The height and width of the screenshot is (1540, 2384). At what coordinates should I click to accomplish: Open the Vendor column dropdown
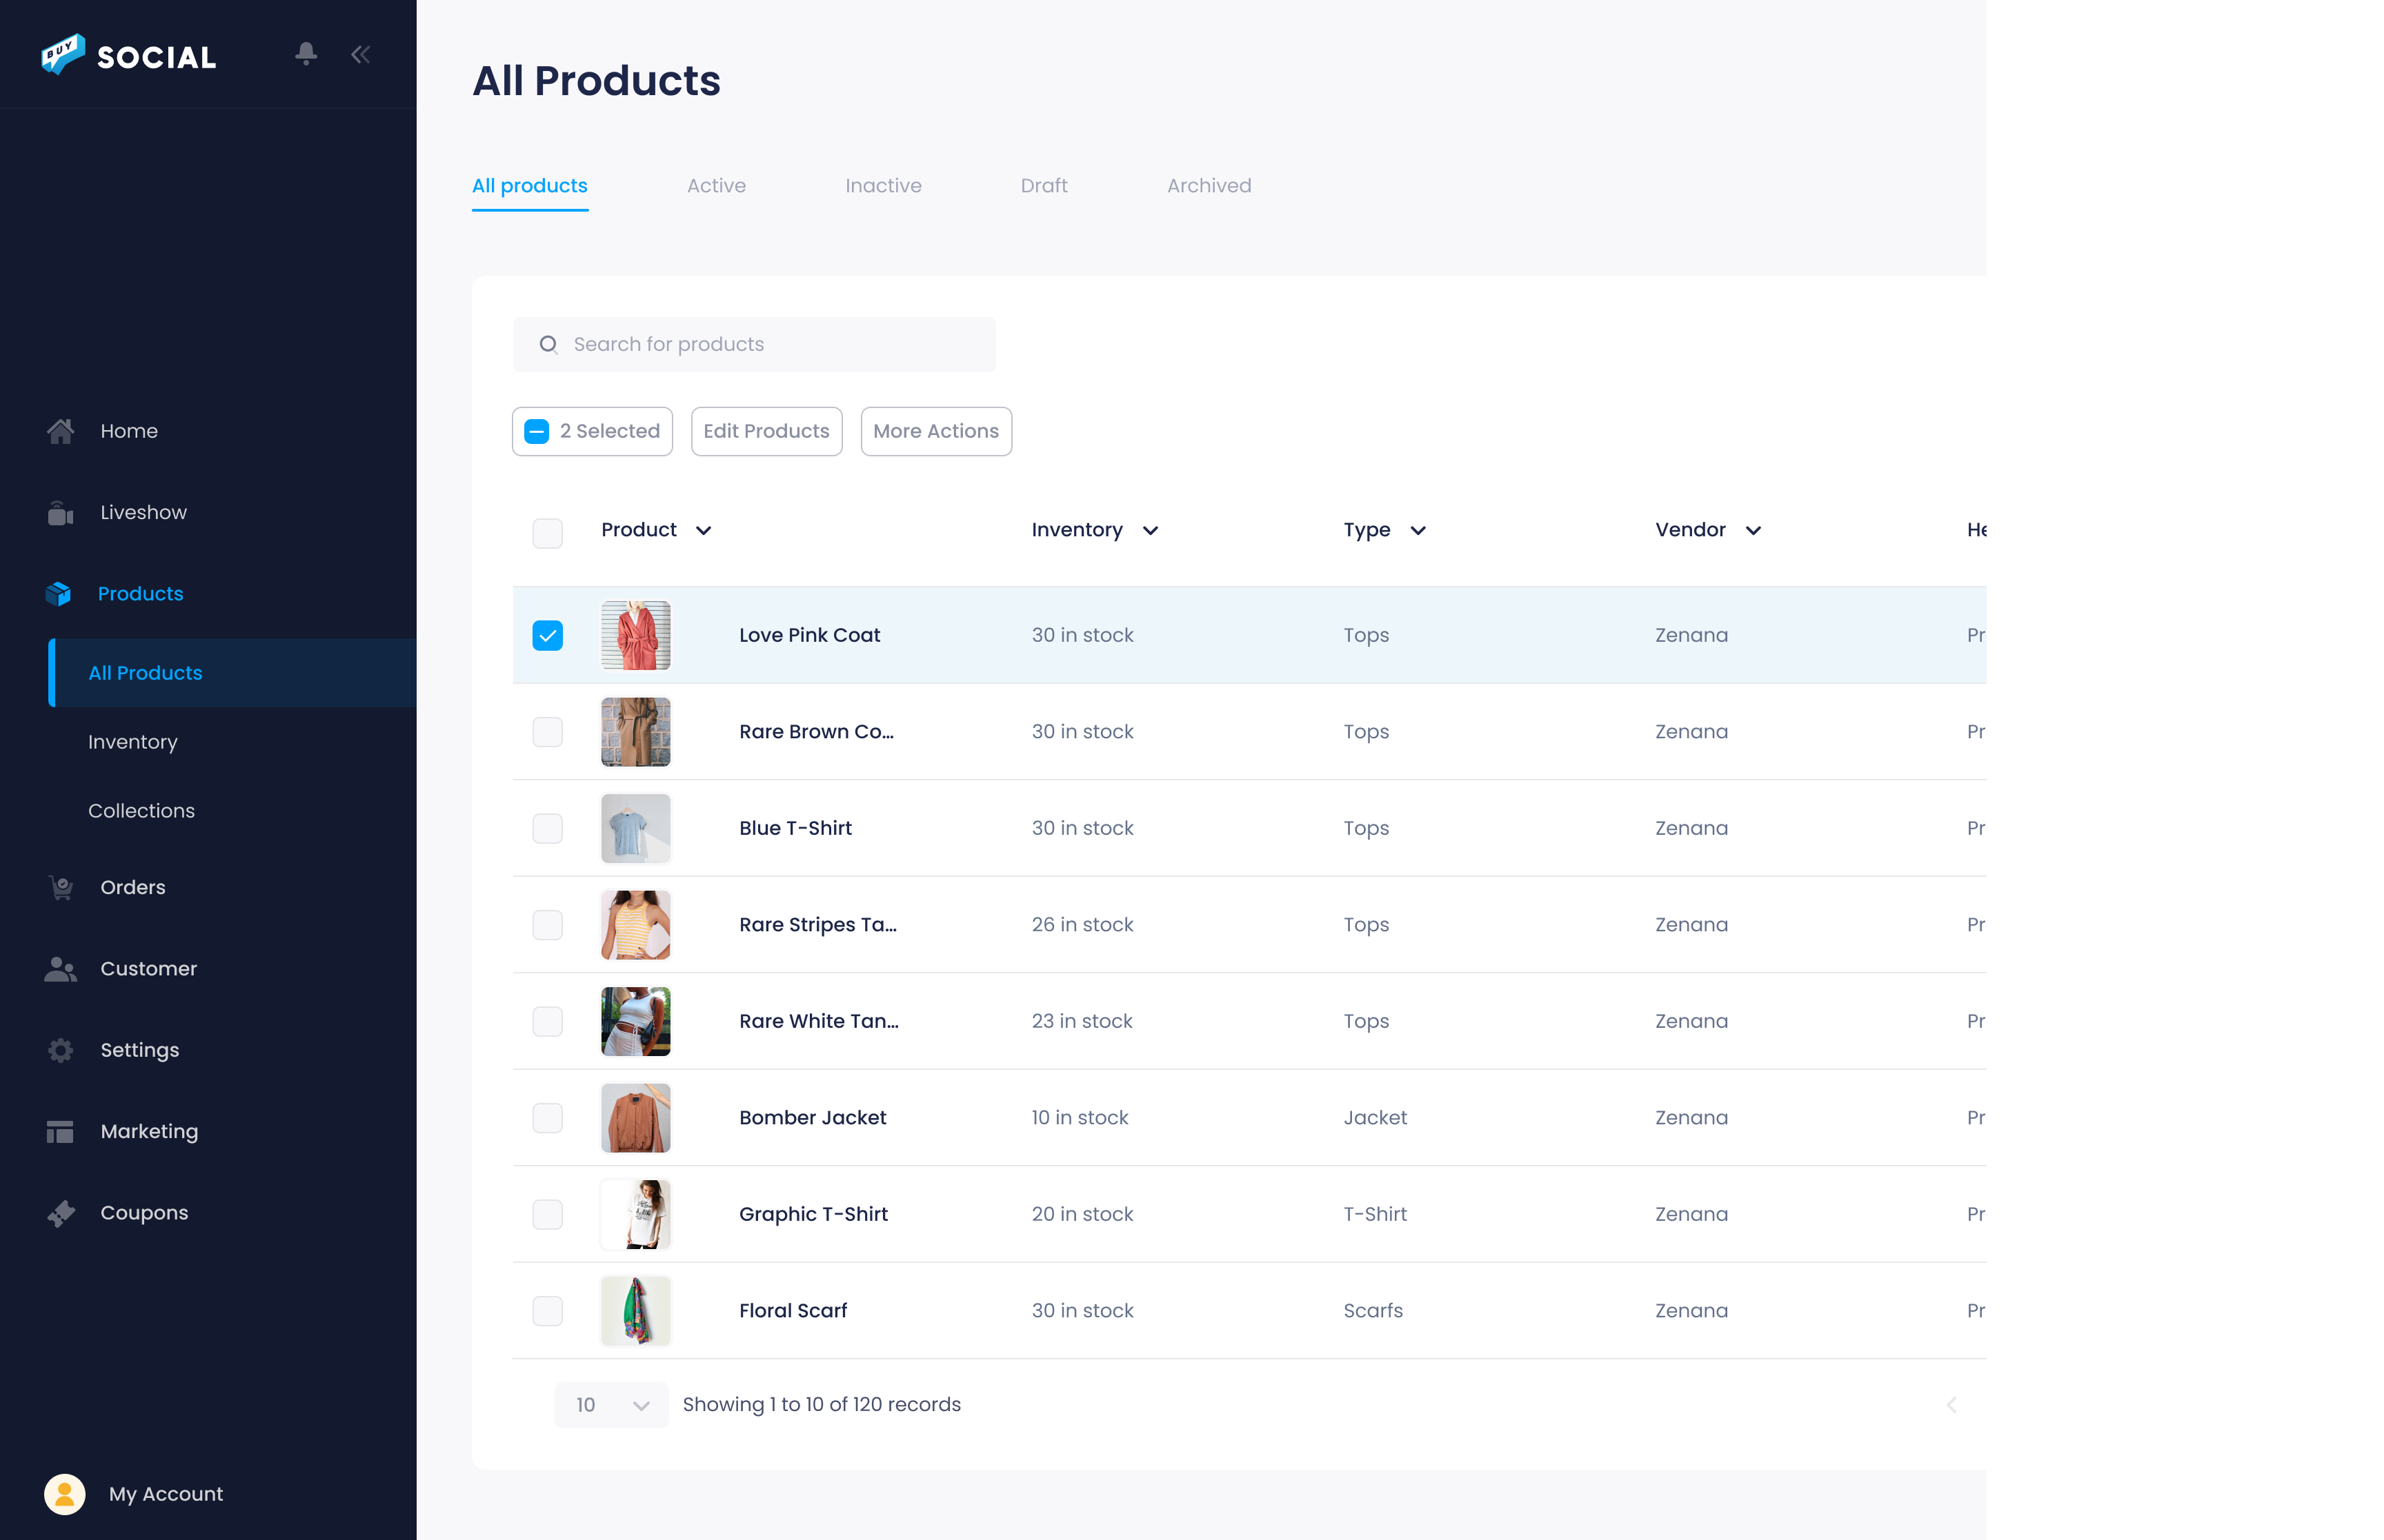click(1754, 530)
